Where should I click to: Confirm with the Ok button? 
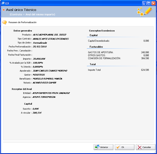pyautogui.click(x=124, y=147)
